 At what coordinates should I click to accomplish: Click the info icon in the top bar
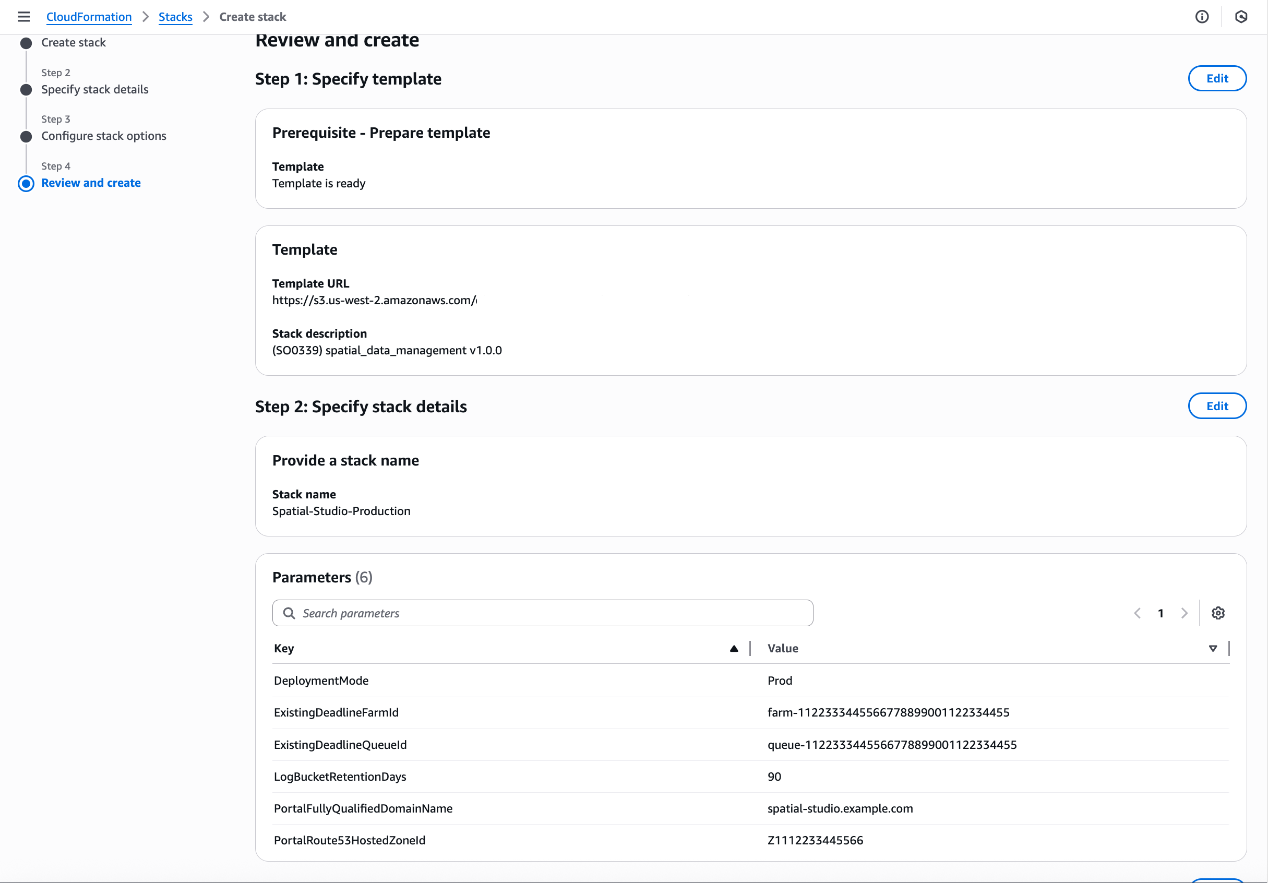click(x=1202, y=17)
